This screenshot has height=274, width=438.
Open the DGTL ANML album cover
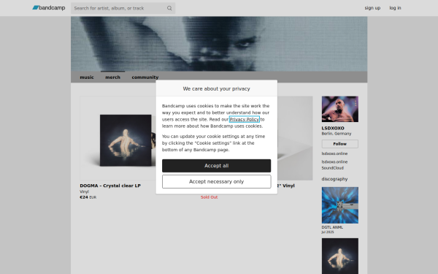(340, 205)
